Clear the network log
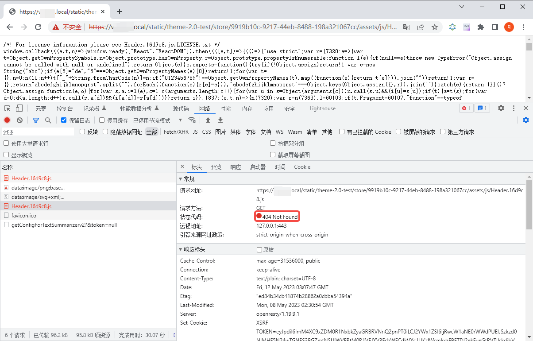 pos(19,120)
